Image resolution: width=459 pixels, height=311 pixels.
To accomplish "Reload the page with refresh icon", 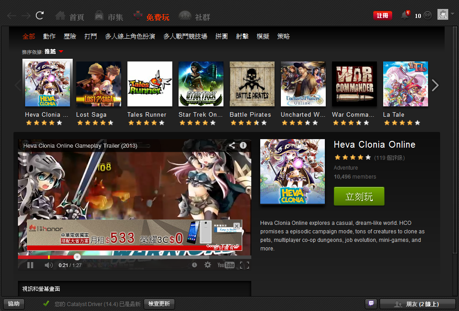I will tap(40, 15).
